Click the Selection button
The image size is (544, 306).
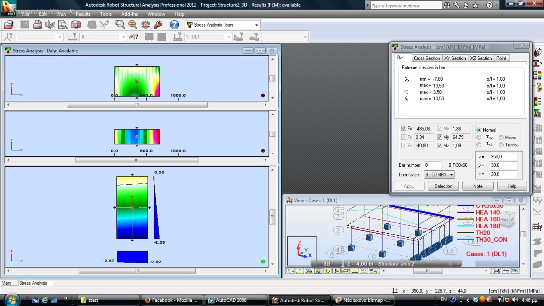[x=443, y=186]
